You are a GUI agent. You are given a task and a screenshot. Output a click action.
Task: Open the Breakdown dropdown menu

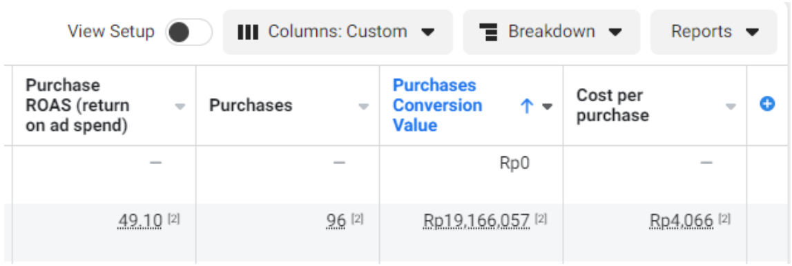tap(552, 32)
